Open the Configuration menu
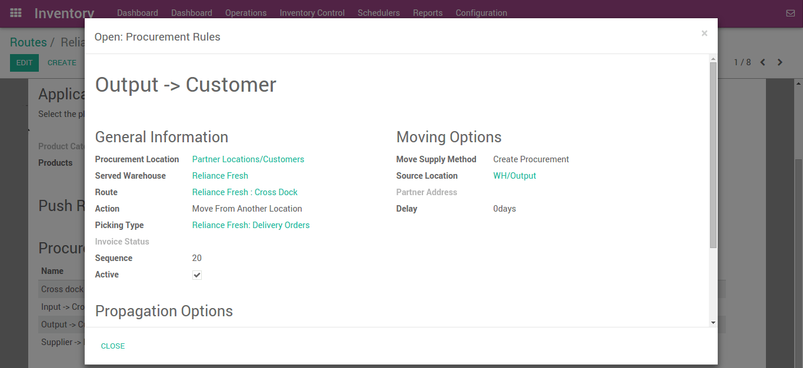The height and width of the screenshot is (368, 803). tap(481, 12)
